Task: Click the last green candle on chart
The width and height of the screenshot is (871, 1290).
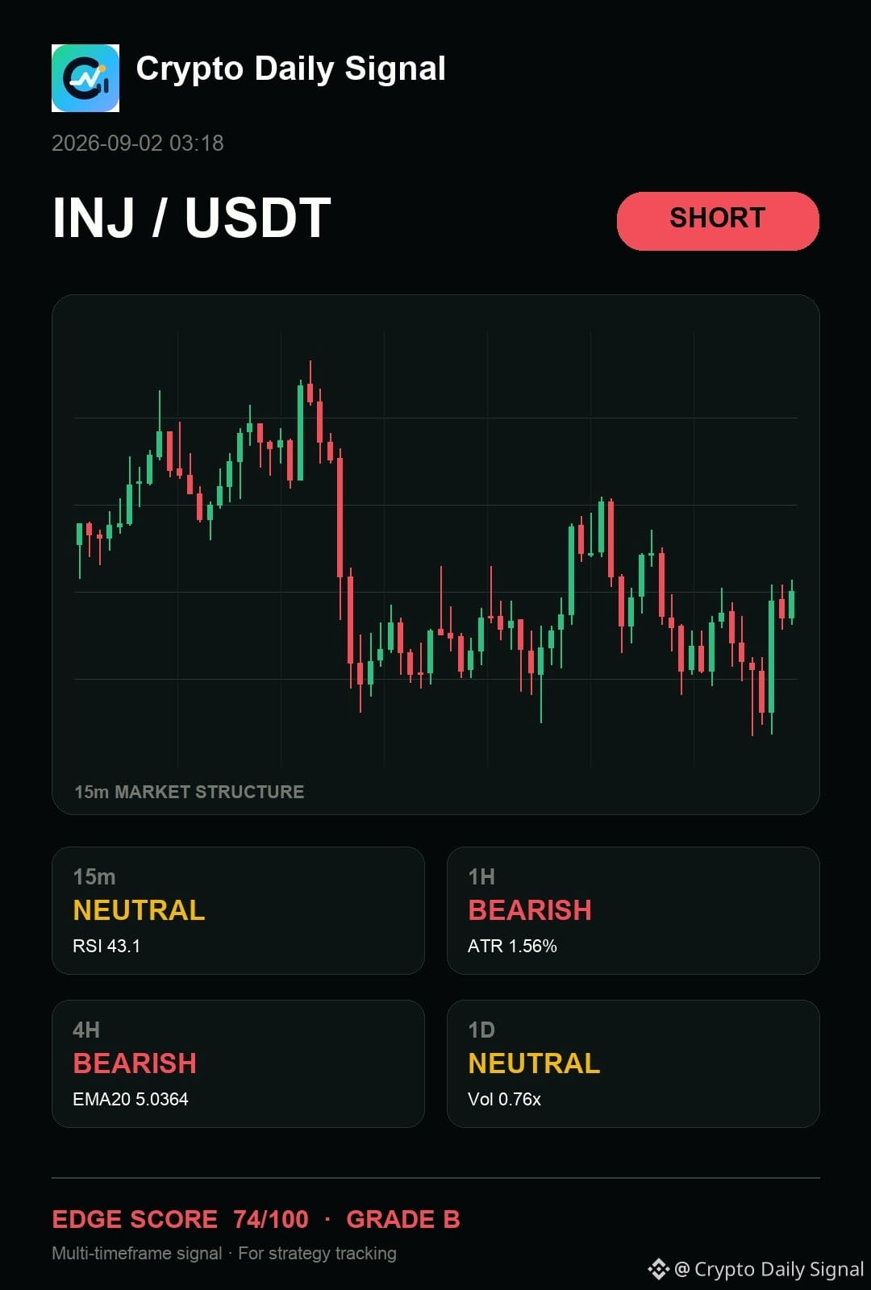Action: (x=792, y=603)
